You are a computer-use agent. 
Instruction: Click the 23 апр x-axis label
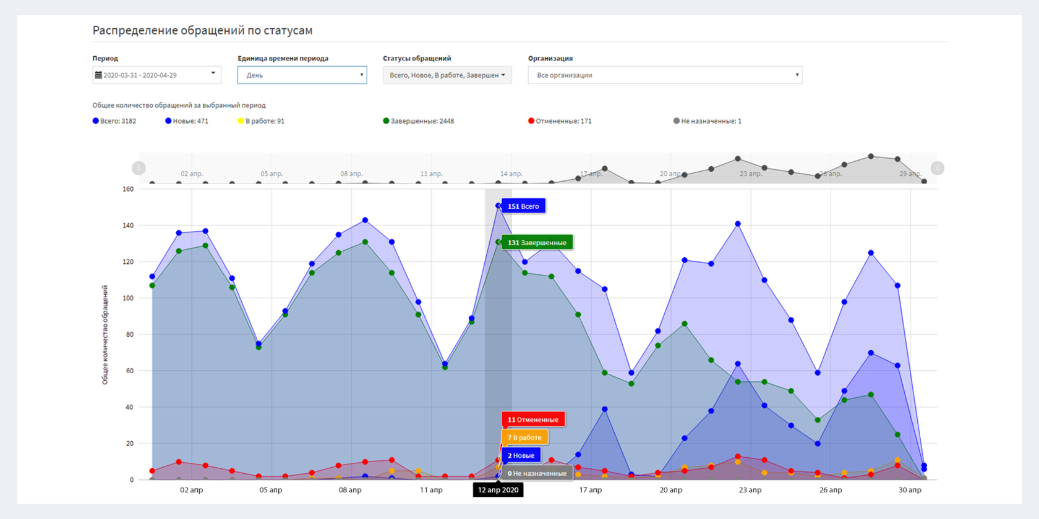[750, 490]
